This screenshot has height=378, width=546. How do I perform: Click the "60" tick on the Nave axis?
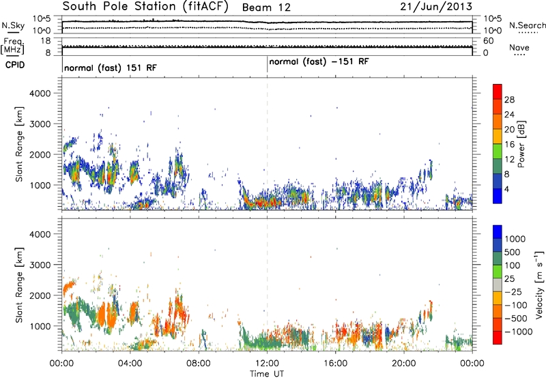click(x=488, y=41)
